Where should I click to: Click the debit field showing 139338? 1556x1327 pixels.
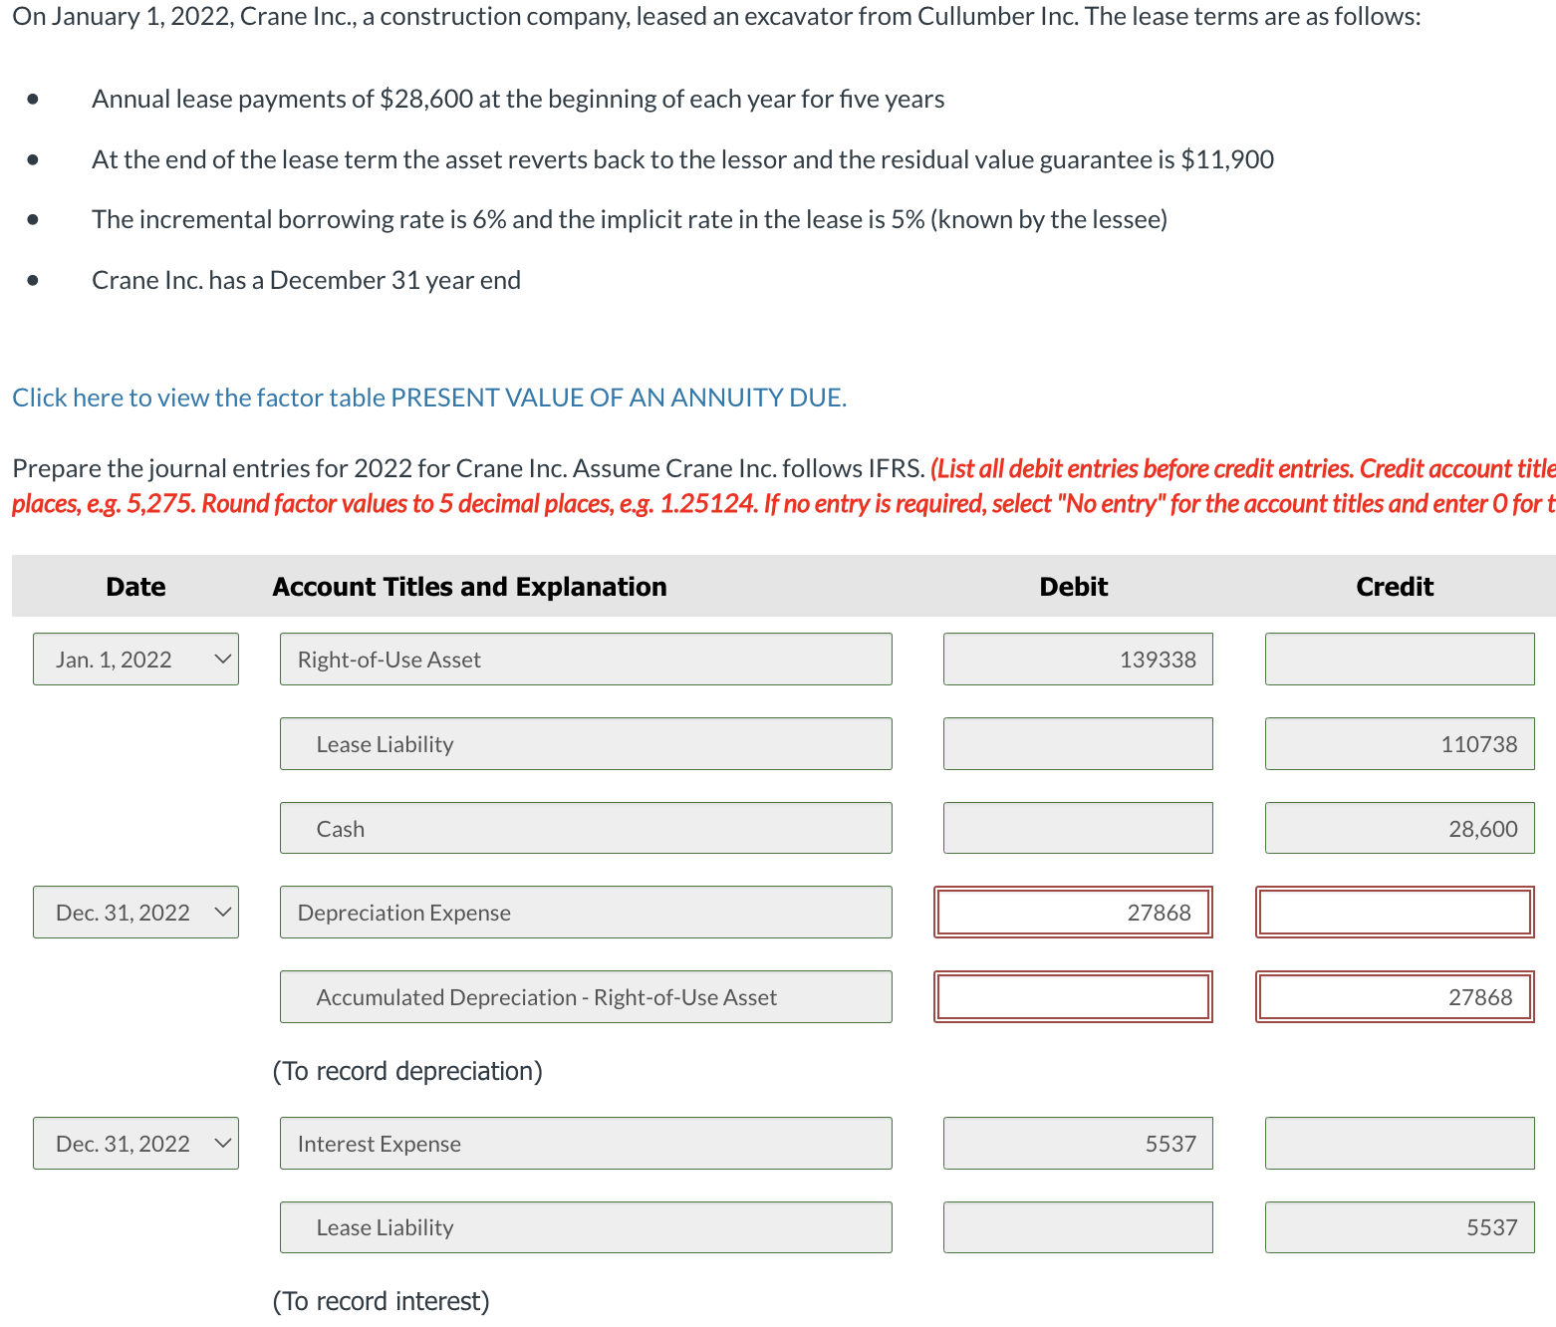1077,659
